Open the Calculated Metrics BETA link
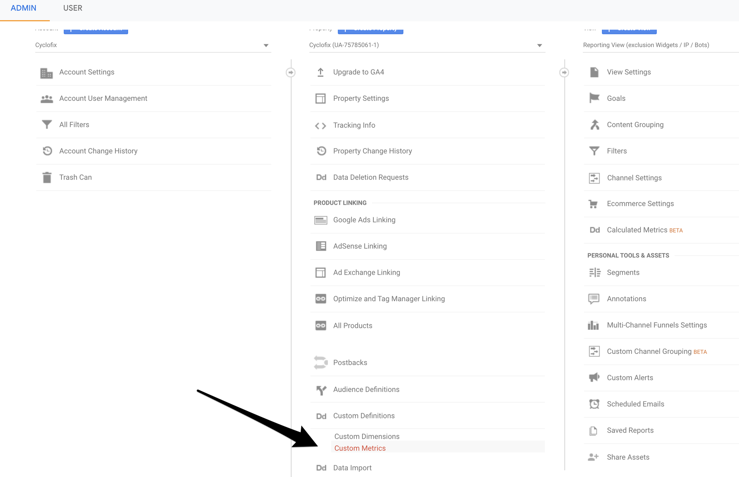The image size is (739, 477). coord(644,230)
